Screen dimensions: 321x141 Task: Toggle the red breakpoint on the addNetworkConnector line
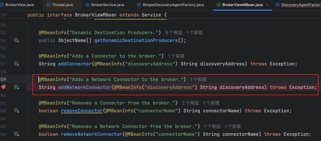[3, 87]
